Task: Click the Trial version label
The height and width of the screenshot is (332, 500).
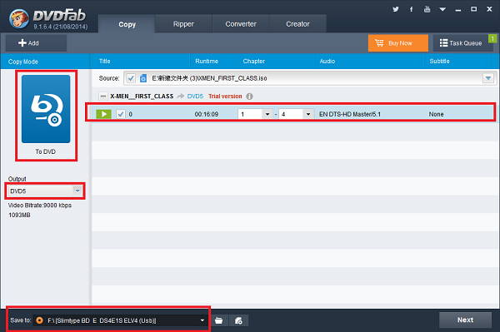Action: click(225, 97)
